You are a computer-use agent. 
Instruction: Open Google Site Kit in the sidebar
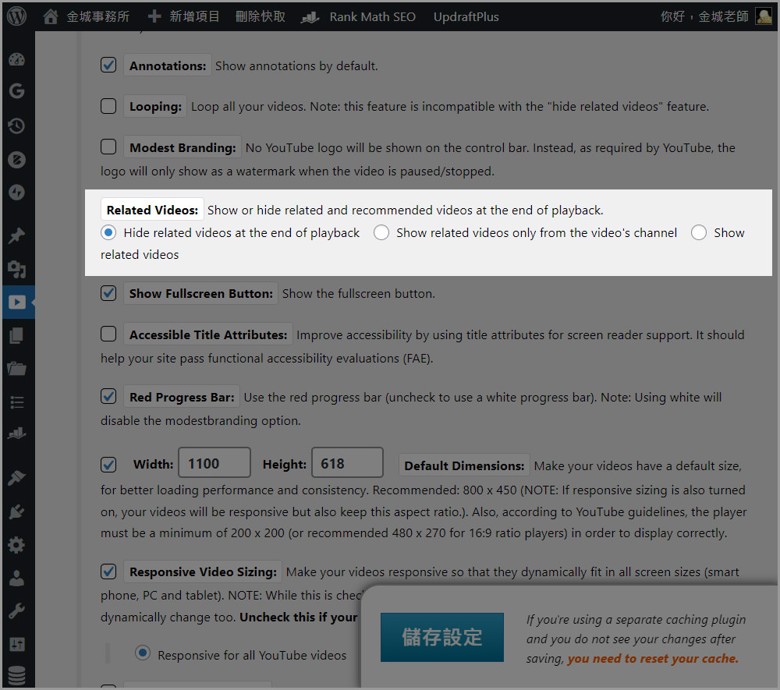pyautogui.click(x=17, y=91)
